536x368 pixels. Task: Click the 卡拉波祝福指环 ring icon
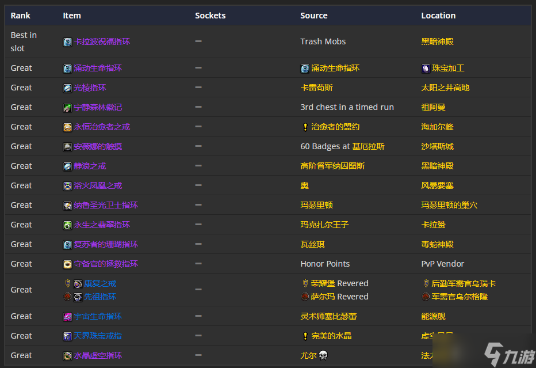[67, 42]
